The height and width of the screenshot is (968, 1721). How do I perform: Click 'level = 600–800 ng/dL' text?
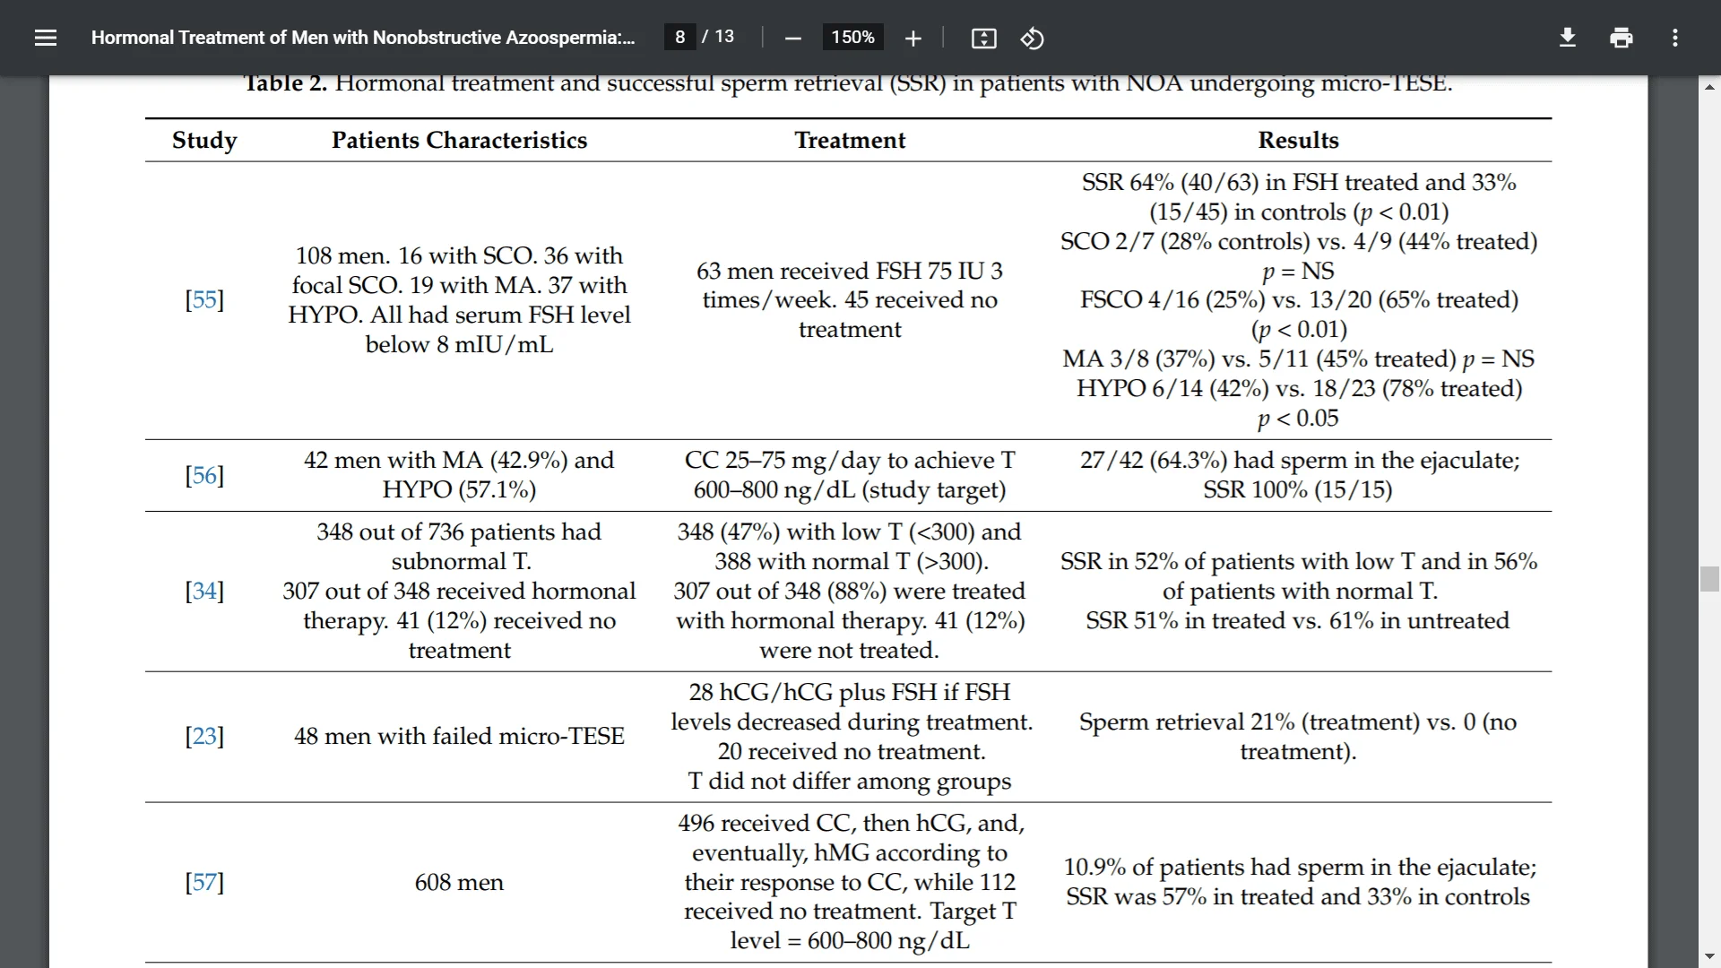850,941
